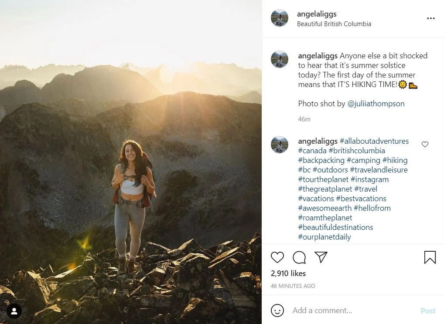Click tagged people icon on the photo
This screenshot has height=324, width=444.
pyautogui.click(x=14, y=311)
